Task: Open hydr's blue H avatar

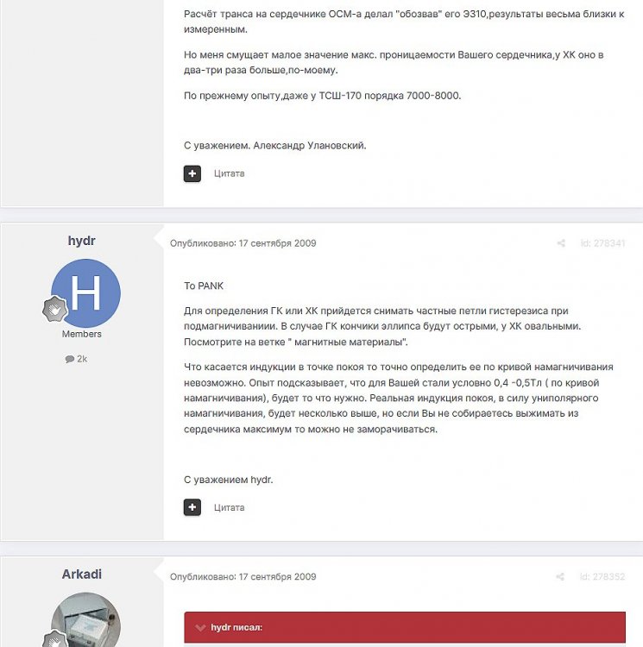Action: [85, 293]
